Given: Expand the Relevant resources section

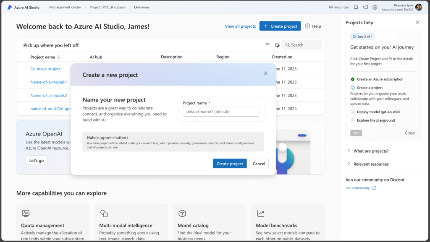Looking at the screenshot, I should tap(368, 164).
